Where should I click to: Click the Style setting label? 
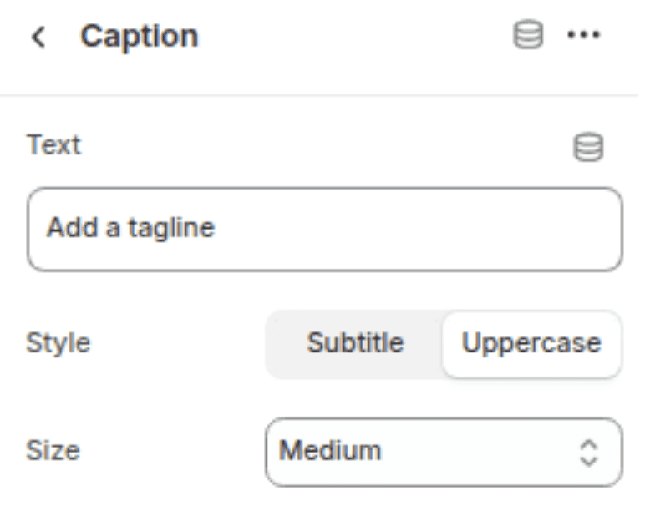pyautogui.click(x=58, y=343)
